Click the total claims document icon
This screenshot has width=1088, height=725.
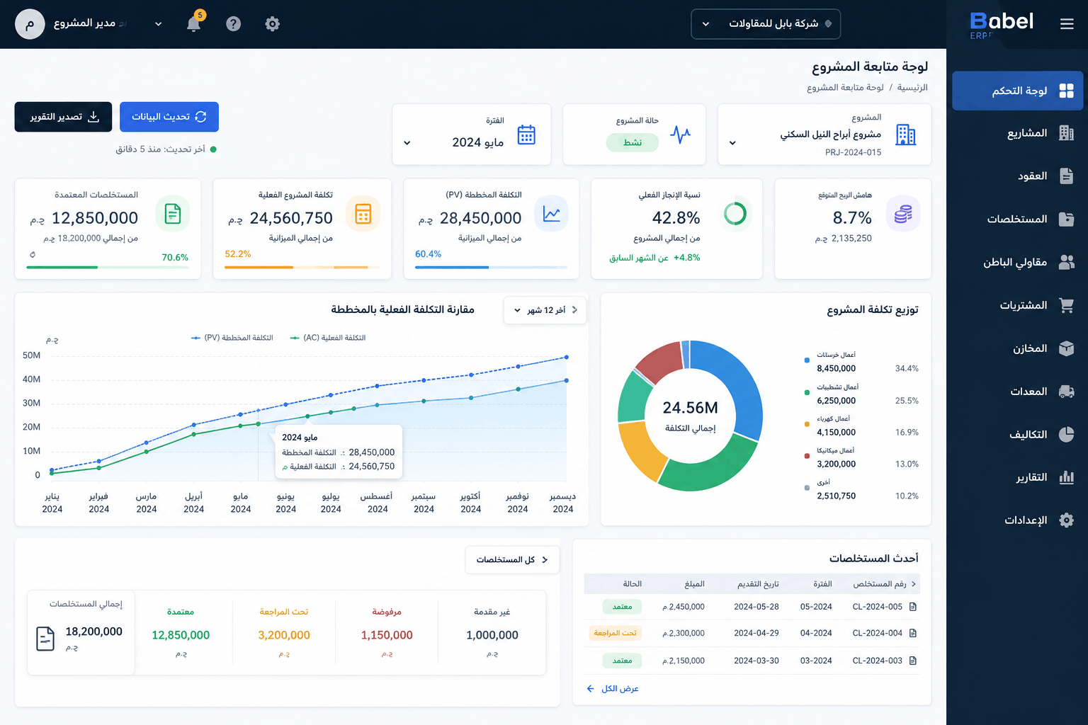(45, 639)
